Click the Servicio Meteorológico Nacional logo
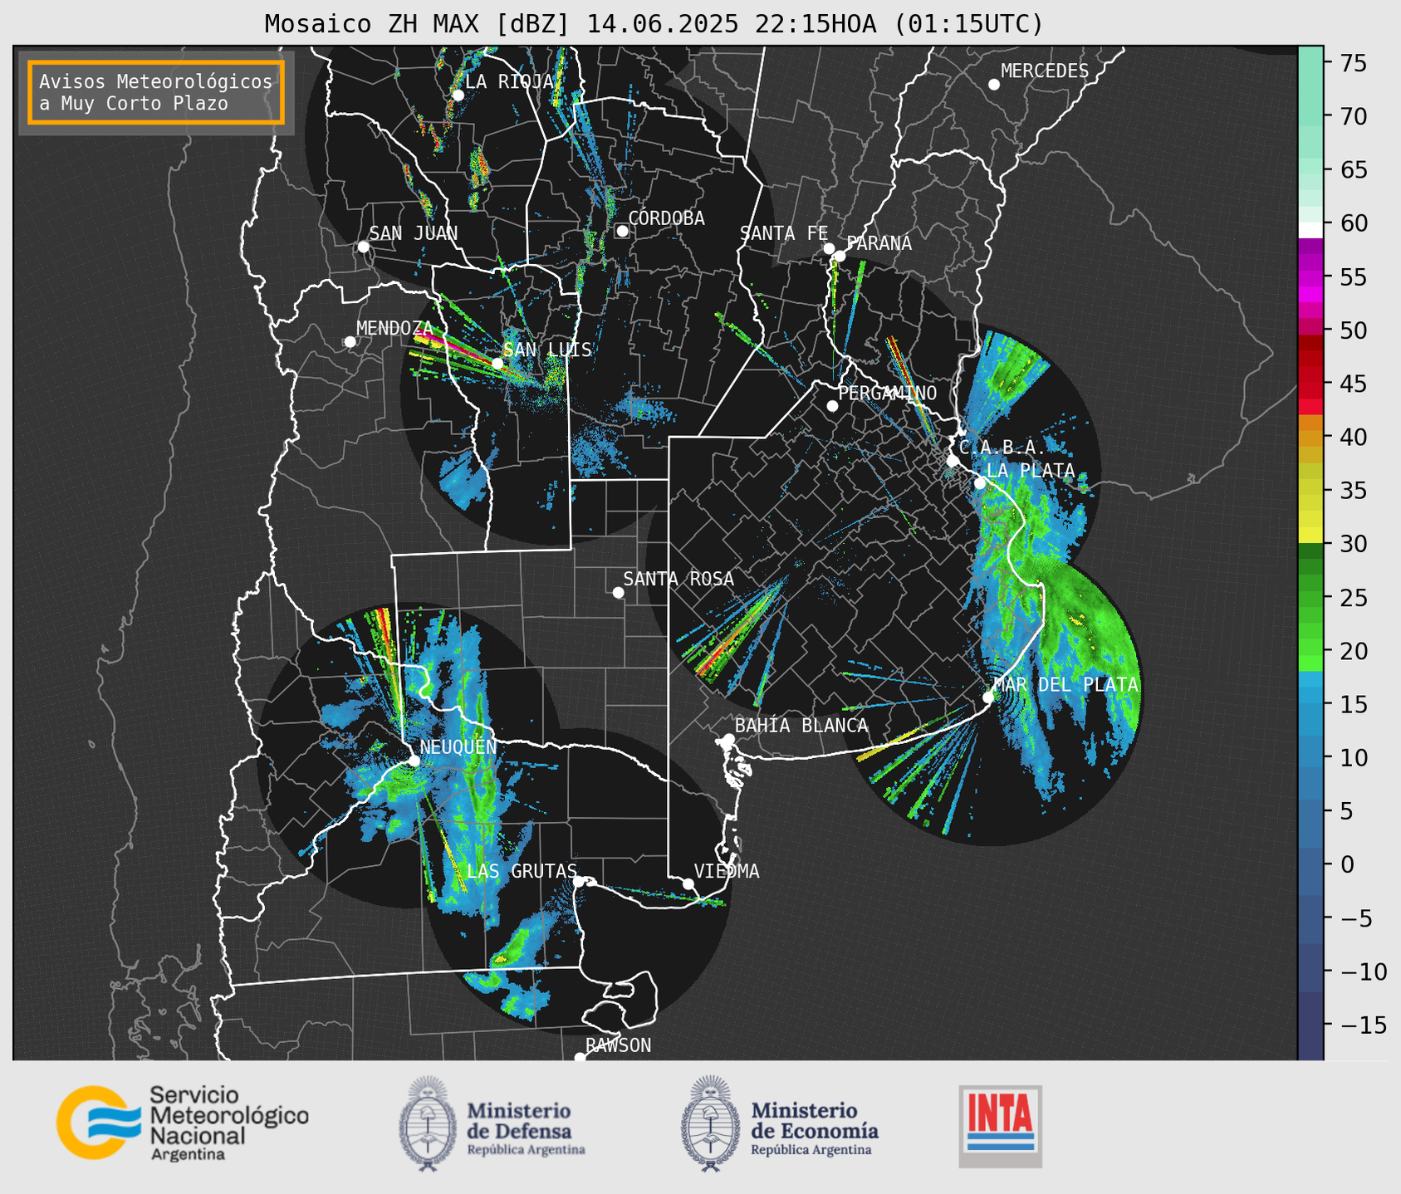This screenshot has width=1401, height=1194. [x=183, y=1123]
